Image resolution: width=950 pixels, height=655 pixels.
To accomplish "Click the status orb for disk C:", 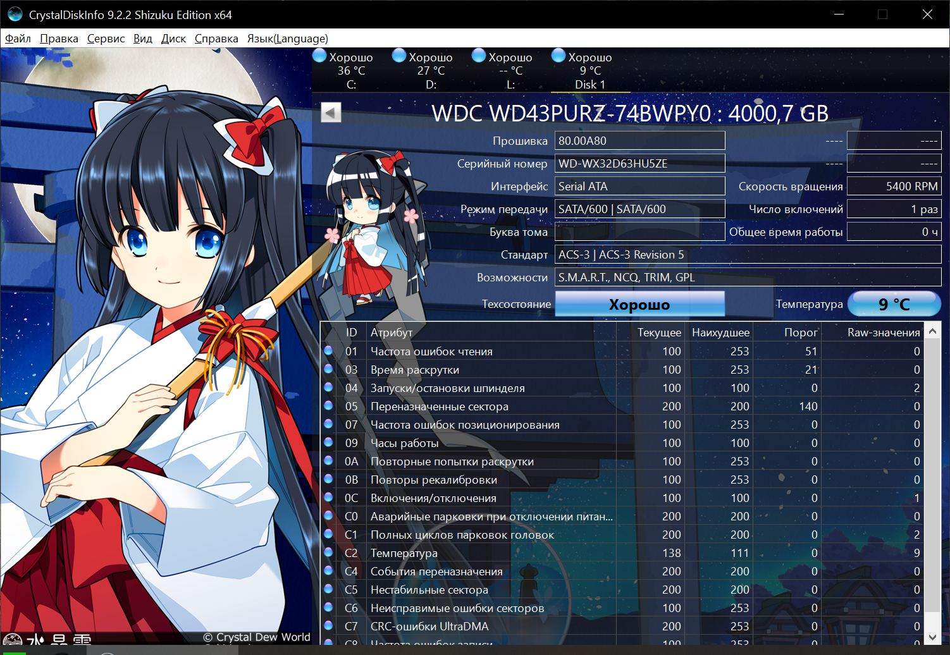I will pyautogui.click(x=320, y=56).
